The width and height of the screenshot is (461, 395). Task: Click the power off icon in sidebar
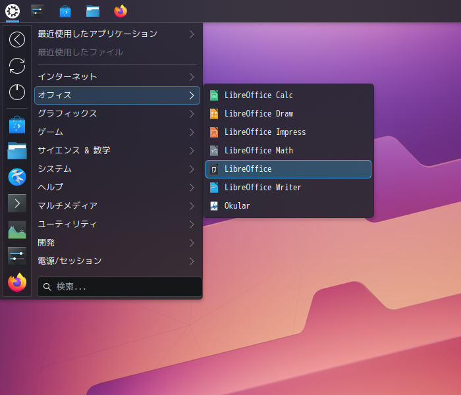[17, 92]
